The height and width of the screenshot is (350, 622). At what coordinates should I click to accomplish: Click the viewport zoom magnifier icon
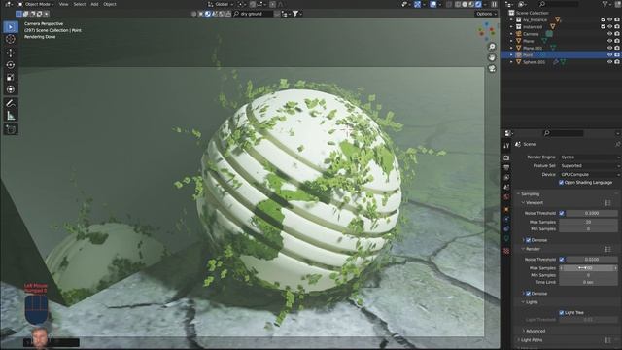[x=492, y=47]
